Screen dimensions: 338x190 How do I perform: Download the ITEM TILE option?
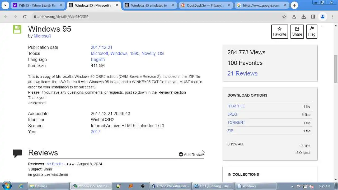click(236, 106)
